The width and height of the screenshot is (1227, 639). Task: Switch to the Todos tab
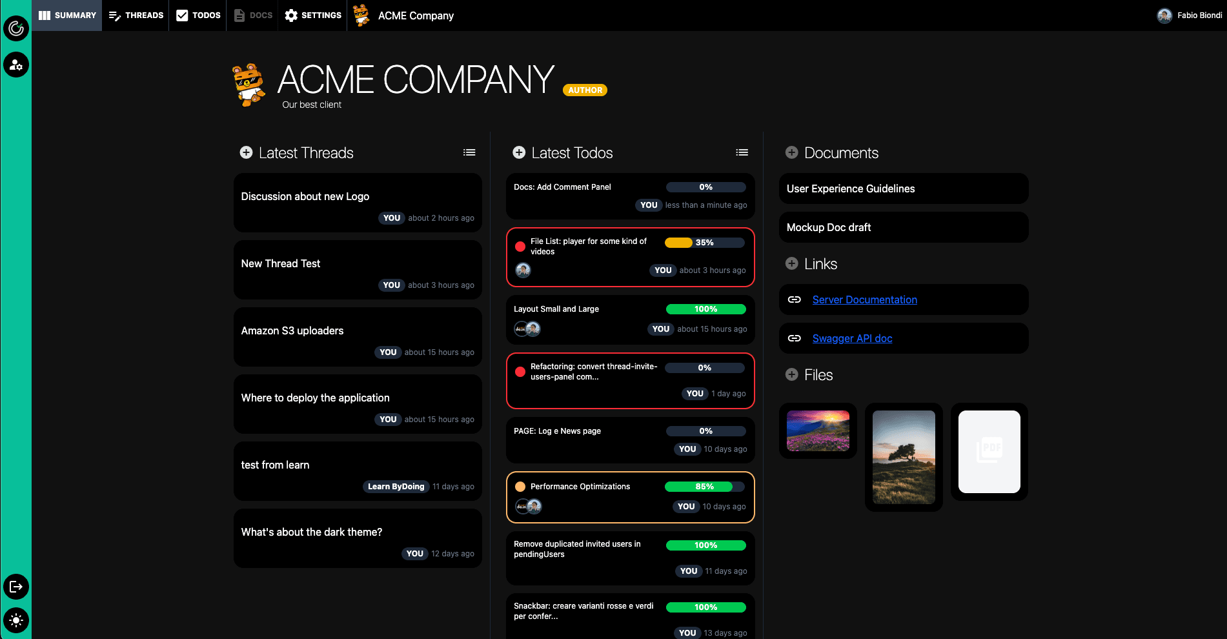coord(198,15)
